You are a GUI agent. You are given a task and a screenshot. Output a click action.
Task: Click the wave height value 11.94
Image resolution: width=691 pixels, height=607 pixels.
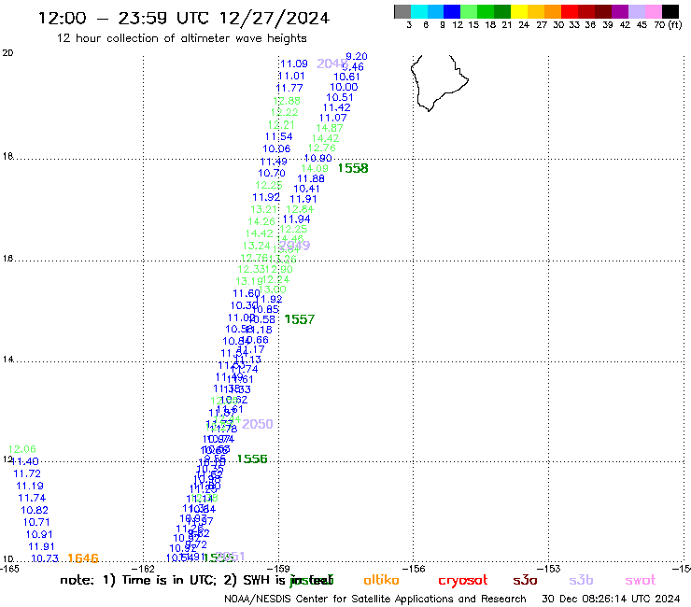296,219
